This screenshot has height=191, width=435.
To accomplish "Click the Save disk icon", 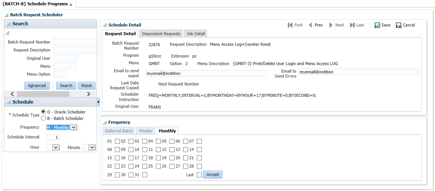I will coord(377,25).
